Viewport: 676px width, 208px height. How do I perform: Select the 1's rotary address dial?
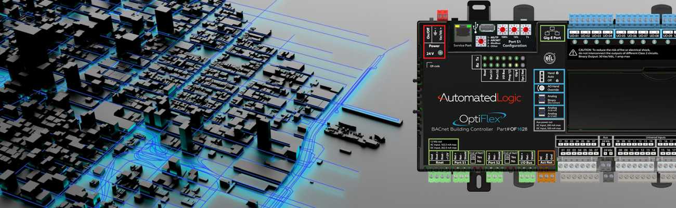[x=526, y=30]
